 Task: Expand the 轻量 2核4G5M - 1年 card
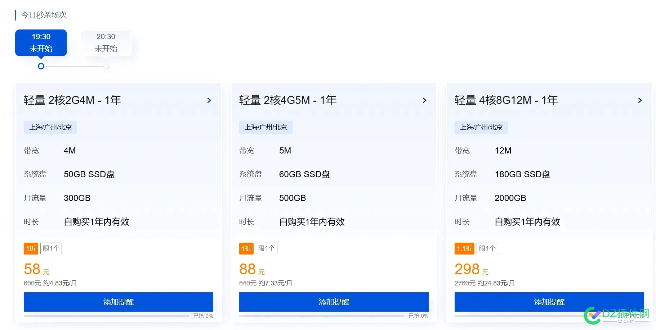425,100
